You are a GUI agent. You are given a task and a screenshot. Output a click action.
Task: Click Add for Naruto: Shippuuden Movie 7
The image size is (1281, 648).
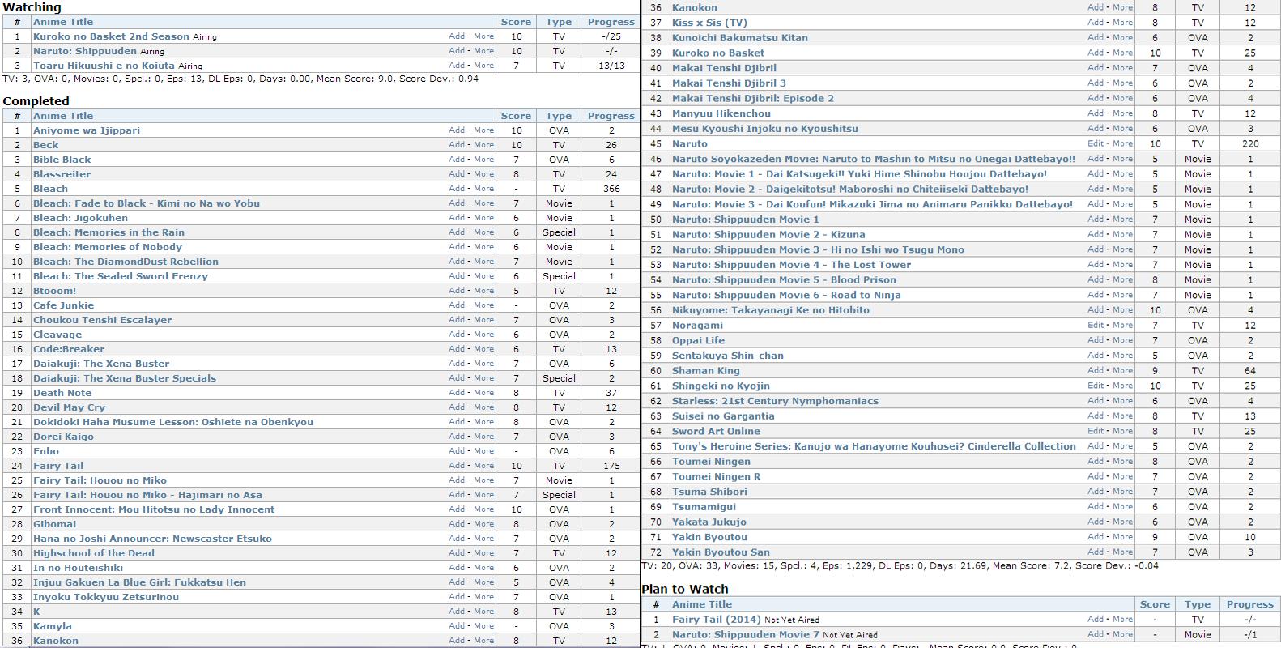1096,634
